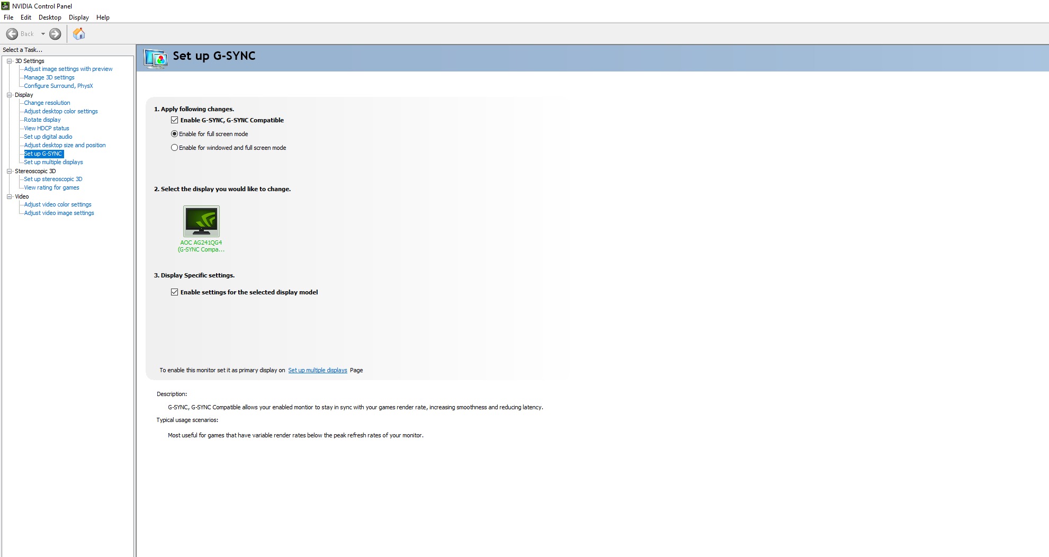The image size is (1049, 557).
Task: Click the NVIDIA Control Panel title icon
Action: tap(5, 6)
